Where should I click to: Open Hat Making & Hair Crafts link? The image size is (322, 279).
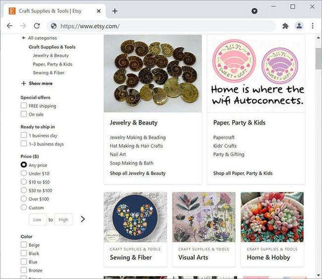[136, 146]
